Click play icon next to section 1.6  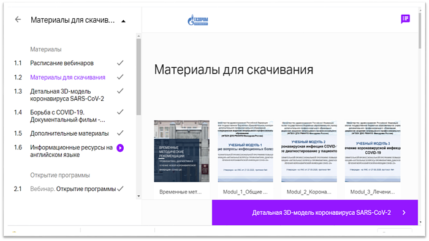(x=120, y=148)
